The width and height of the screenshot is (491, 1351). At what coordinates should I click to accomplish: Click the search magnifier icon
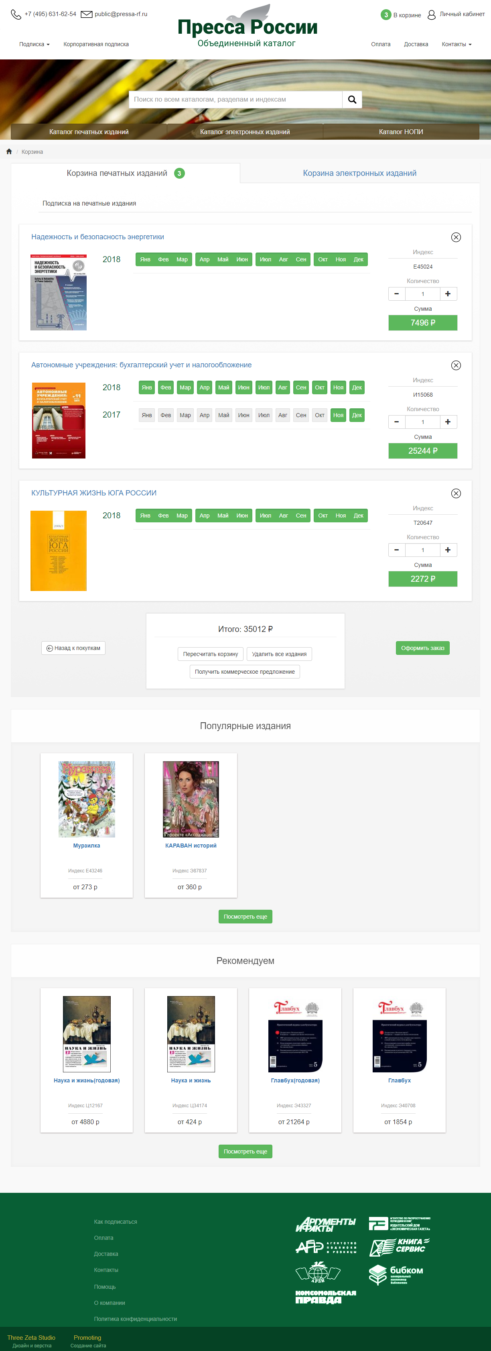point(352,100)
